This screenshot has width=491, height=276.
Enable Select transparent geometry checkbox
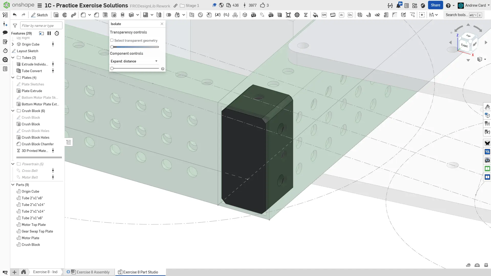[112, 40]
